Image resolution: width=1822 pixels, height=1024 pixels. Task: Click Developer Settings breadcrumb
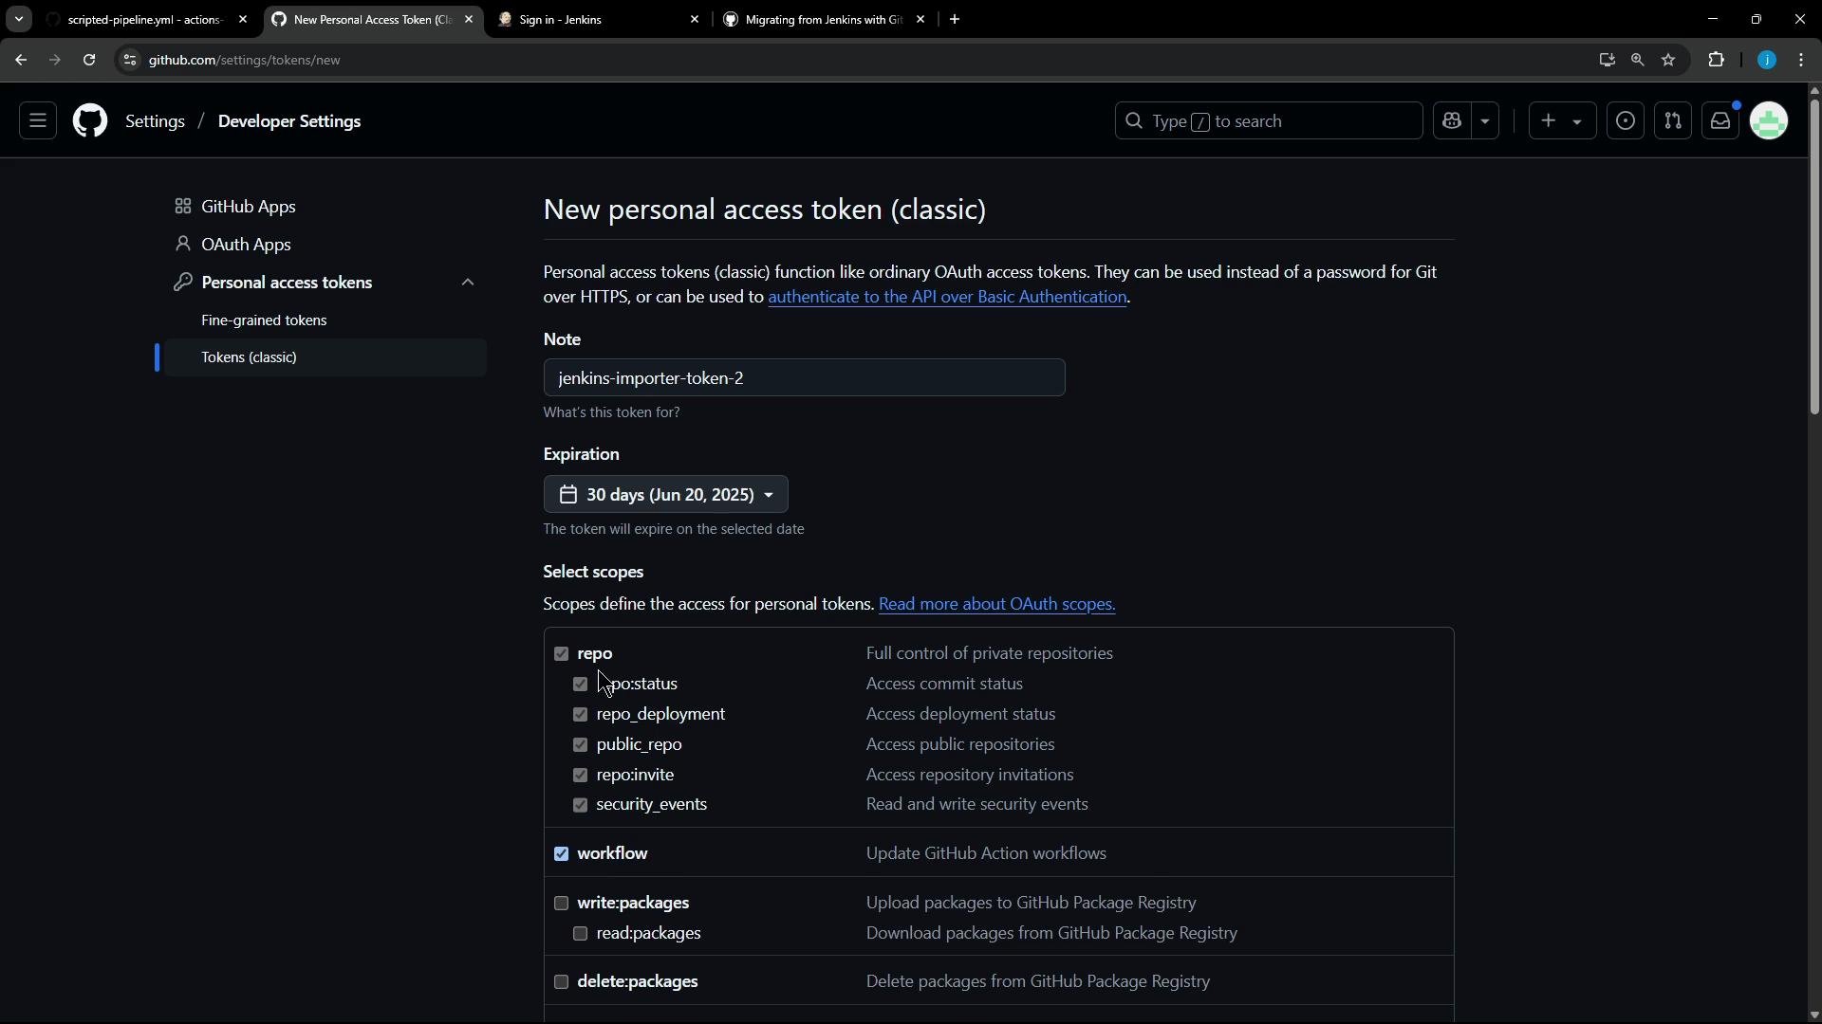point(289,121)
